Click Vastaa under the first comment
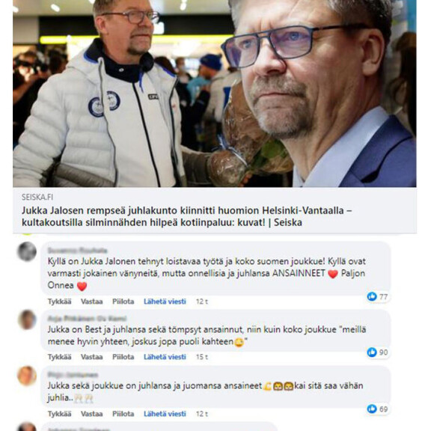Viewport: 431px width, 431px height. [91, 302]
